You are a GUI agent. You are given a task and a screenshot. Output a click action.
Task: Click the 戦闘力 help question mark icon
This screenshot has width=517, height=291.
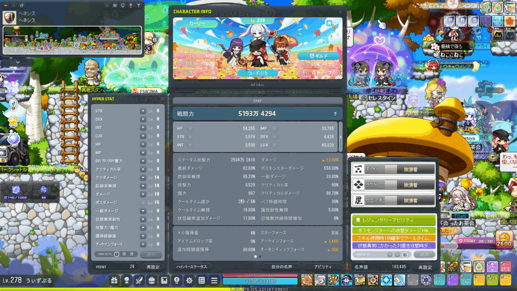pyautogui.click(x=335, y=114)
